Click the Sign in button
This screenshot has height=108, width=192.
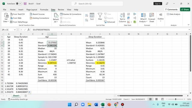point(158,4)
